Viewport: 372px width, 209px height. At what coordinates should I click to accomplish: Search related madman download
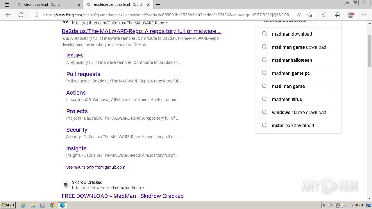[299, 34]
